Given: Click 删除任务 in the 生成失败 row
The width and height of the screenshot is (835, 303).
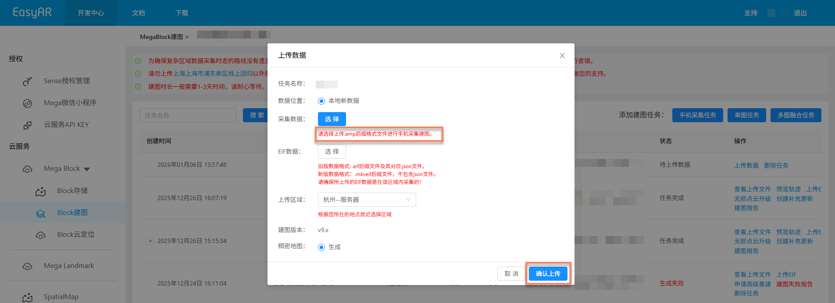Looking at the screenshot, I should 746,293.
